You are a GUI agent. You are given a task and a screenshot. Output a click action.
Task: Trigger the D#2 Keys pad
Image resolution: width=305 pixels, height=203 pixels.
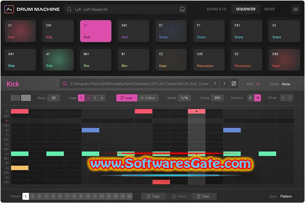(x=284, y=60)
